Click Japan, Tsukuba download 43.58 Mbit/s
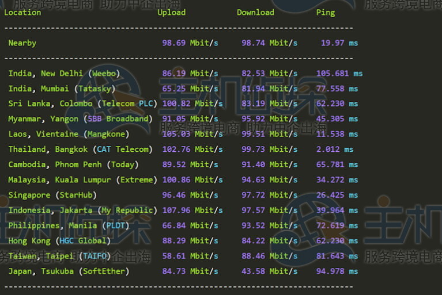442x295 pixels. (x=269, y=271)
